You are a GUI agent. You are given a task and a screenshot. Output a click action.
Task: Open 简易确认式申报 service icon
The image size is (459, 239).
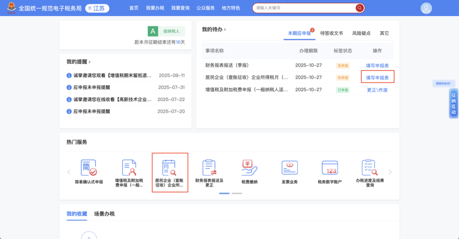[x=89, y=168]
